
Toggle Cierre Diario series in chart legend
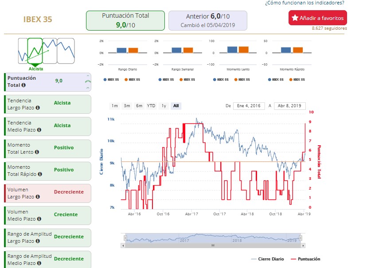[x=268, y=259]
